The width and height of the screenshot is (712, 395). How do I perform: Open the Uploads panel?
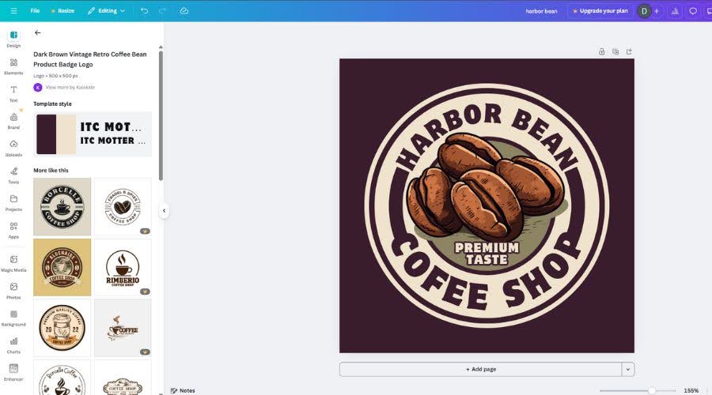13,149
